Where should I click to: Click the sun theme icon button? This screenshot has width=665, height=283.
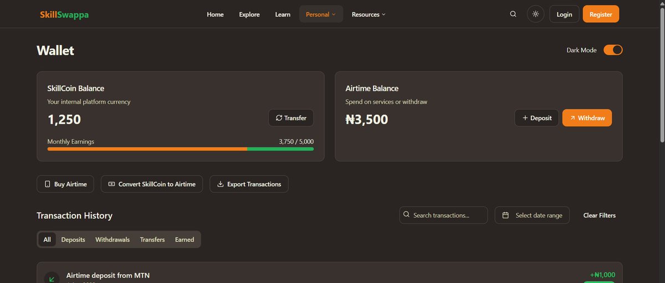pyautogui.click(x=535, y=14)
